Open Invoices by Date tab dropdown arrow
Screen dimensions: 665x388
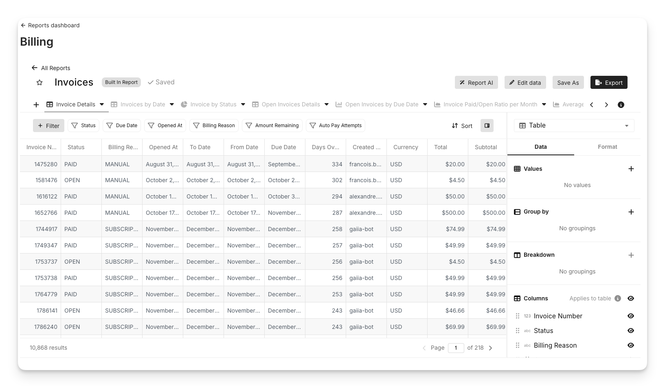pyautogui.click(x=172, y=104)
